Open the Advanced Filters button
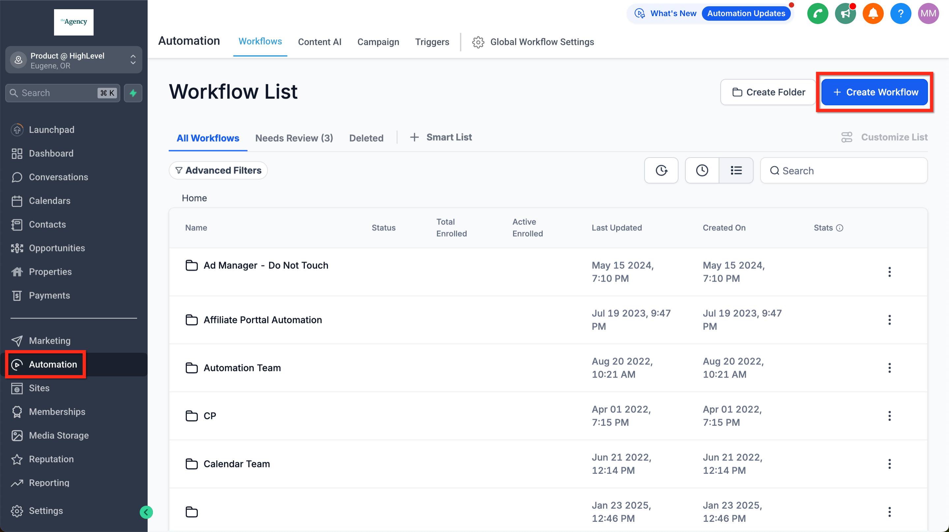Screen dimensions: 949x532 [x=218, y=170]
